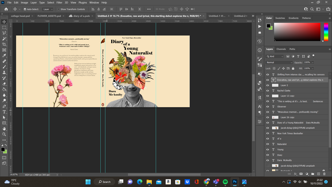This screenshot has width=332, height=187.
Task: Select the Paint Bucket tool
Action: point(4,89)
